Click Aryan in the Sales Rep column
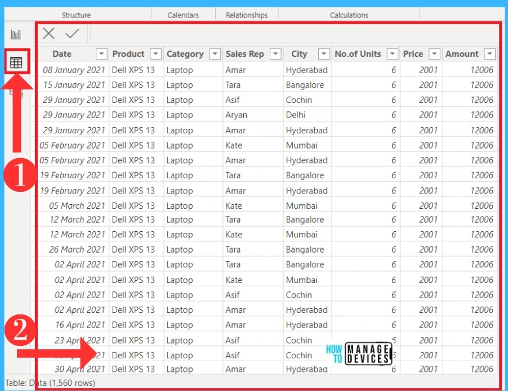Screen dimensions: 508x391 (236, 115)
